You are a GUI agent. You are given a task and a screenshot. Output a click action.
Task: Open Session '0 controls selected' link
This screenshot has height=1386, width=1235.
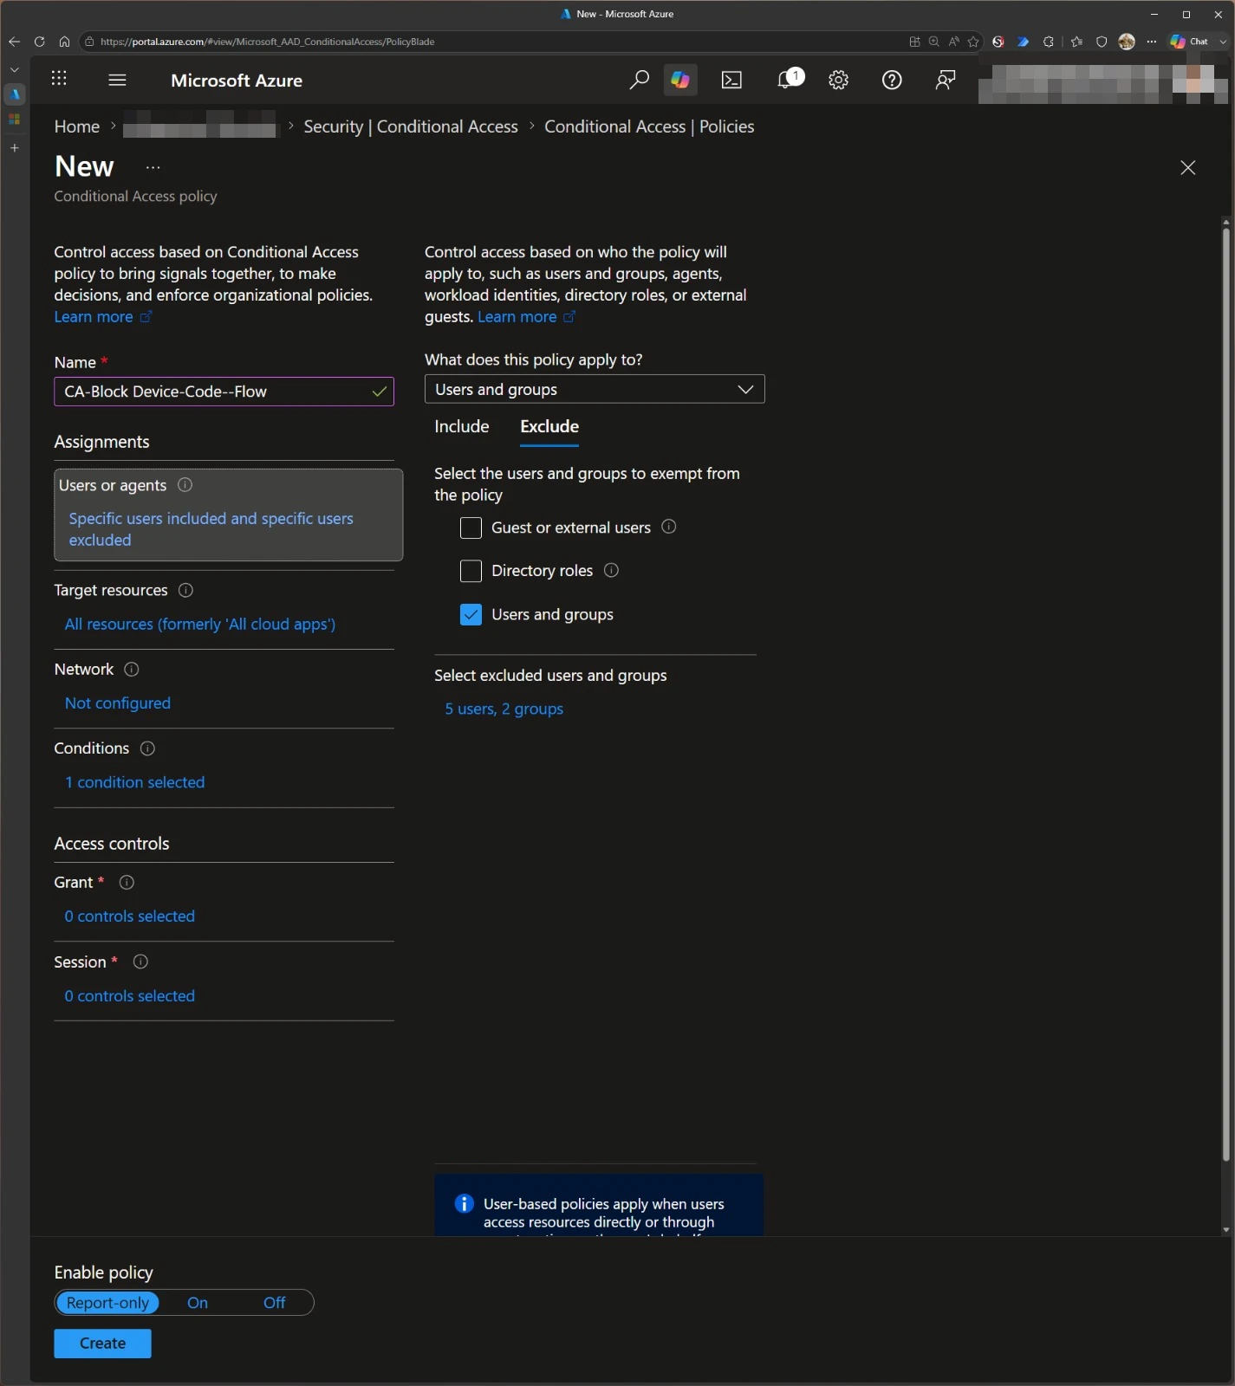(x=130, y=996)
